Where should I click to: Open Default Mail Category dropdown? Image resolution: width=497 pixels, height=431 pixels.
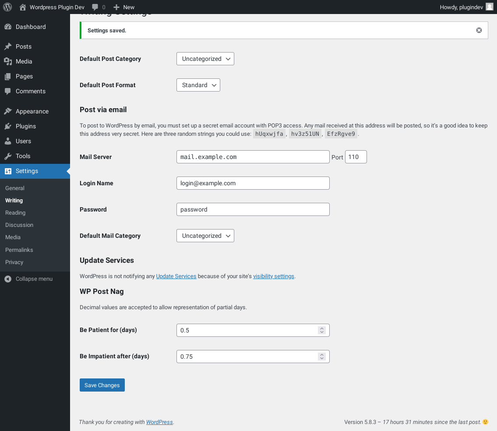click(x=205, y=236)
